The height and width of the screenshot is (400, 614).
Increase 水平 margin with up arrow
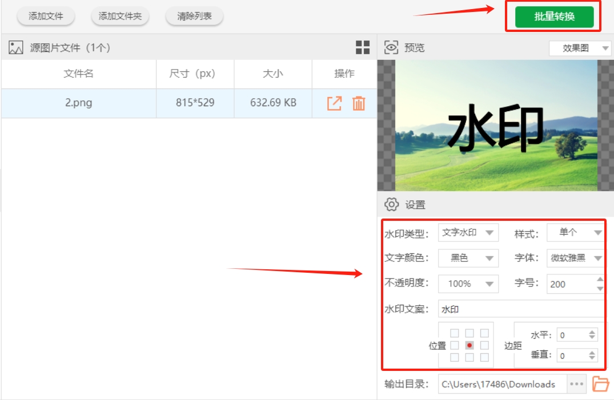click(x=592, y=332)
